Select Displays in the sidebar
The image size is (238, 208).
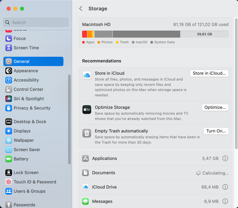click(x=33, y=131)
